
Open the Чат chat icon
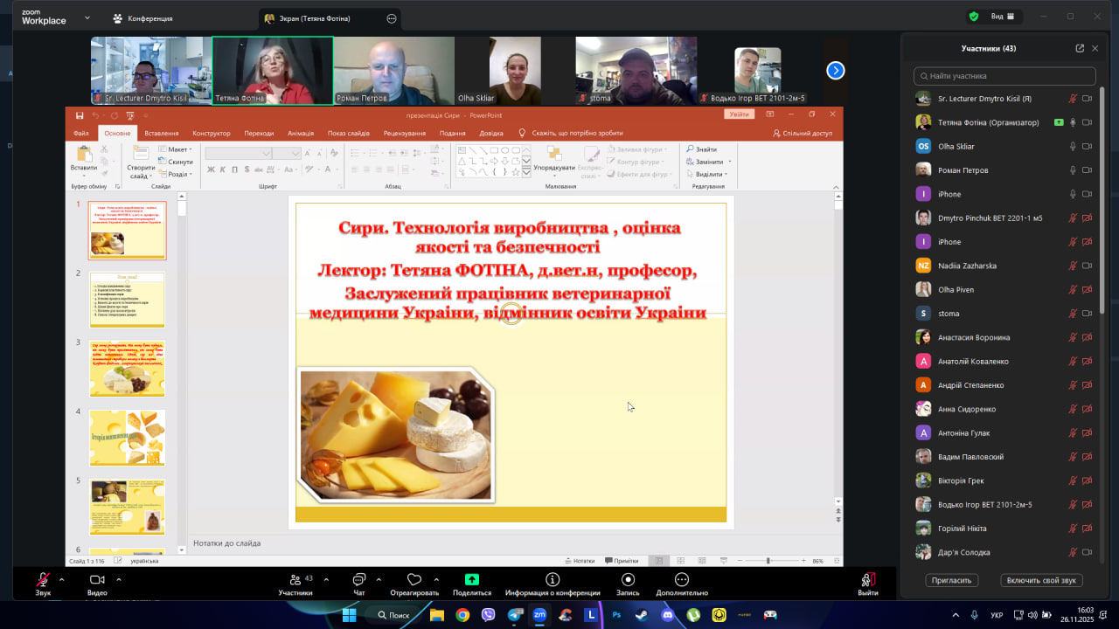pos(358,580)
